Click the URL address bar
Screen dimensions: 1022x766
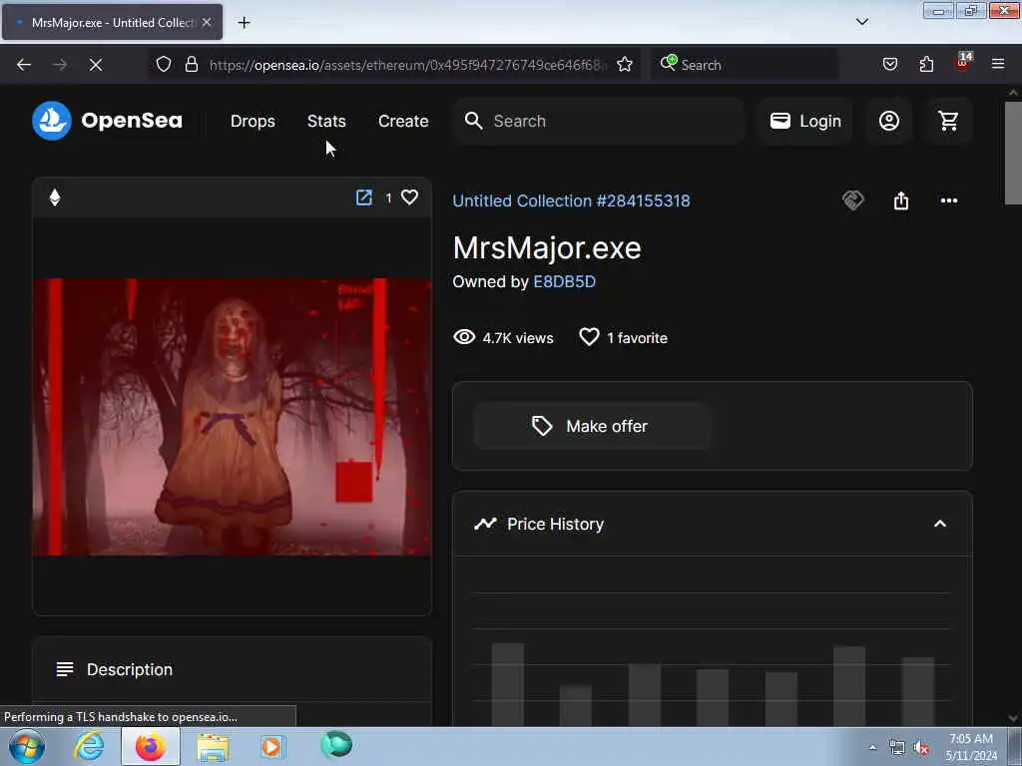click(x=408, y=65)
